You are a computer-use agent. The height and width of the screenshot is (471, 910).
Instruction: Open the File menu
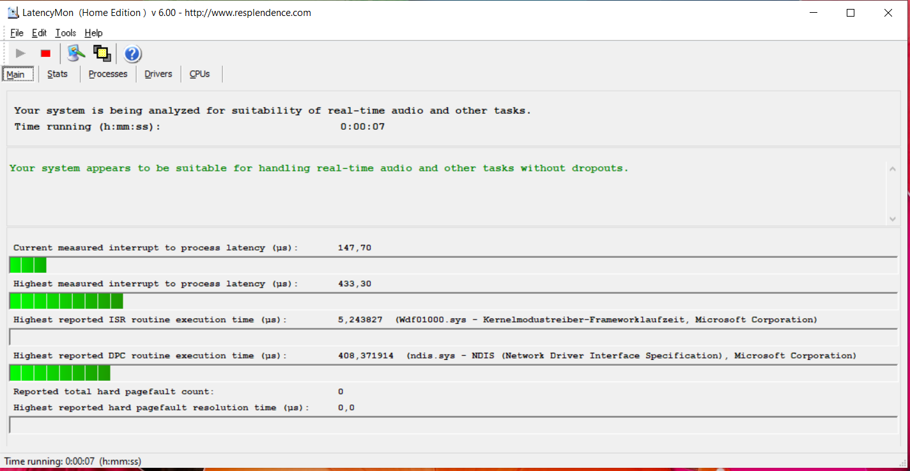17,33
